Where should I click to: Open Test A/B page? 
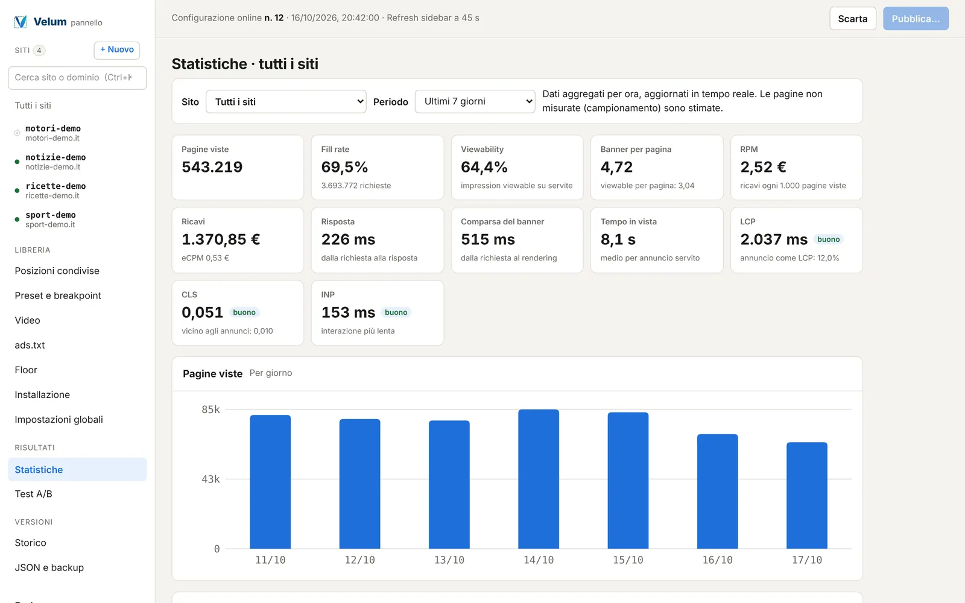[x=77, y=494]
